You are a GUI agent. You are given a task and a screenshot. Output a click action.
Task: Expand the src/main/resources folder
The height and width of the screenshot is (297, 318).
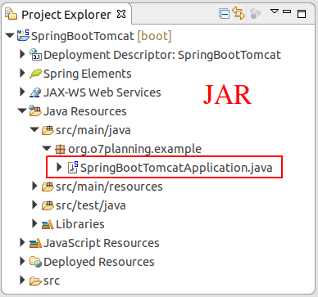pyautogui.click(x=34, y=187)
